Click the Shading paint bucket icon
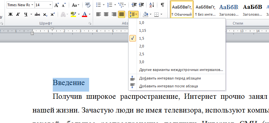The image size is (269, 123). pyautogui.click(x=145, y=14)
